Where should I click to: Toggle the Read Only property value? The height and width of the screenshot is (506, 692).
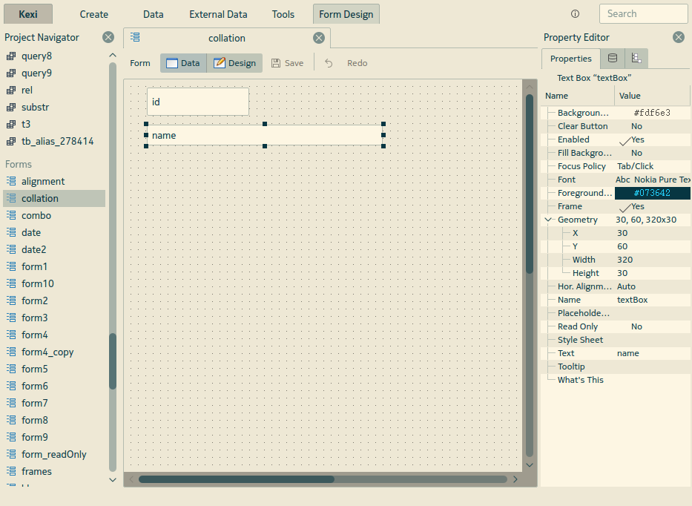[636, 326]
